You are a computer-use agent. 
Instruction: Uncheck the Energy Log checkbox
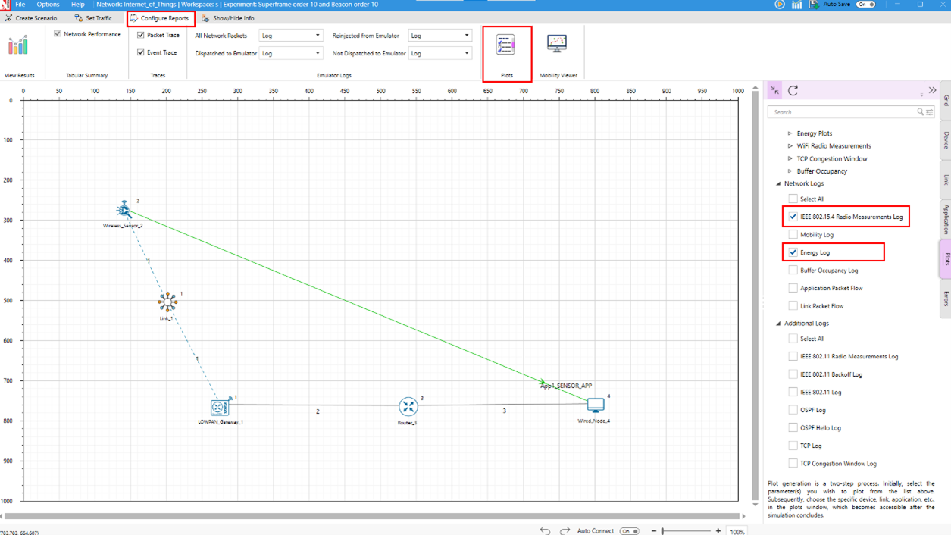793,252
